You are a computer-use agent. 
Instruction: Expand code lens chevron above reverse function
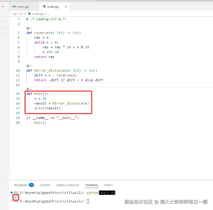coord(31,28)
